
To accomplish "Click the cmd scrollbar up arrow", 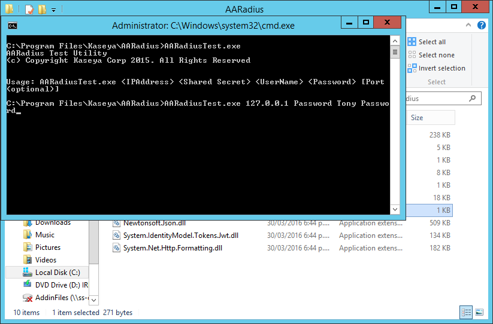I will (395, 41).
